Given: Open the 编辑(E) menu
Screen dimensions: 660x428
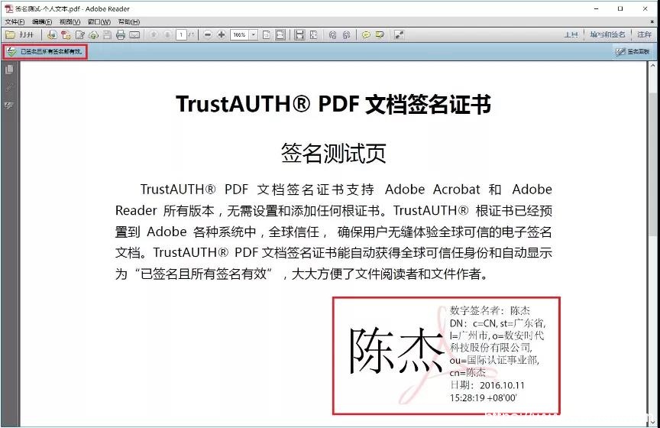Looking at the screenshot, I should [x=42, y=22].
